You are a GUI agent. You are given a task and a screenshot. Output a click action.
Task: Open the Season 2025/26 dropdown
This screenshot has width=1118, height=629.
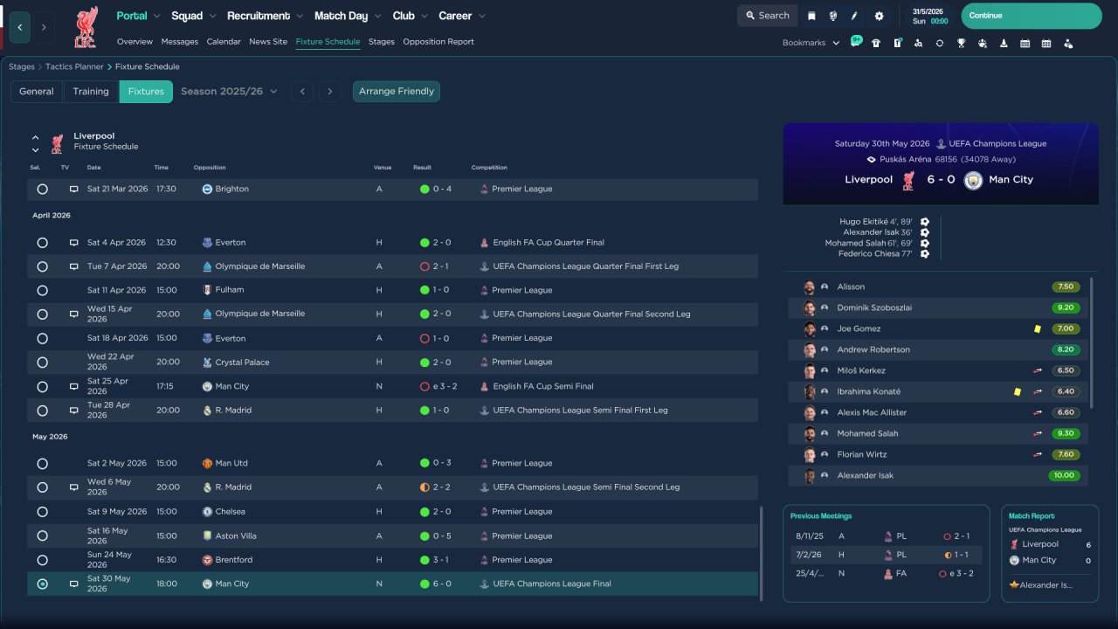coord(229,91)
